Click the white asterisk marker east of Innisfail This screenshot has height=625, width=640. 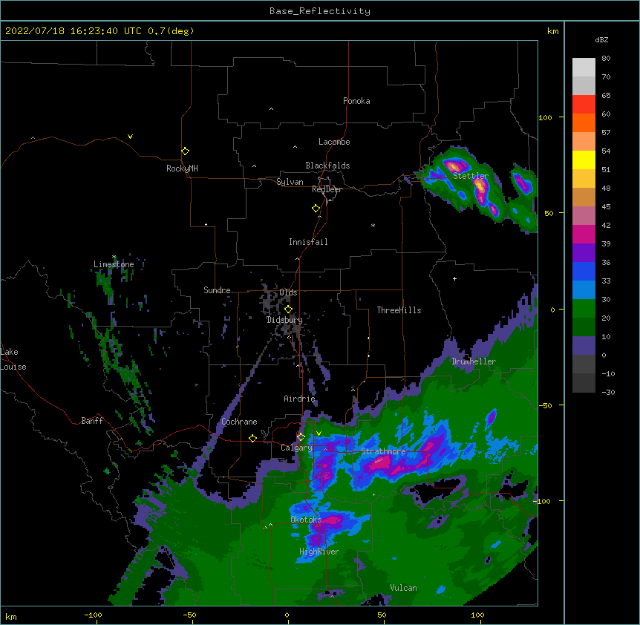click(x=373, y=225)
